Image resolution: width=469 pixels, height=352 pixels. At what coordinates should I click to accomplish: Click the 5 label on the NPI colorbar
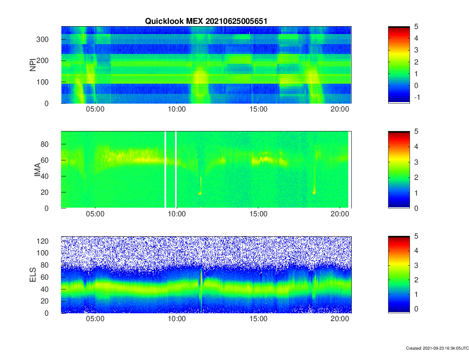(416, 27)
